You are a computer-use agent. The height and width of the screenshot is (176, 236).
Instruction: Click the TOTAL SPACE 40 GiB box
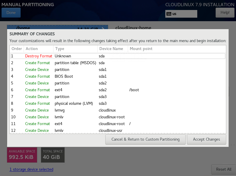53,155
